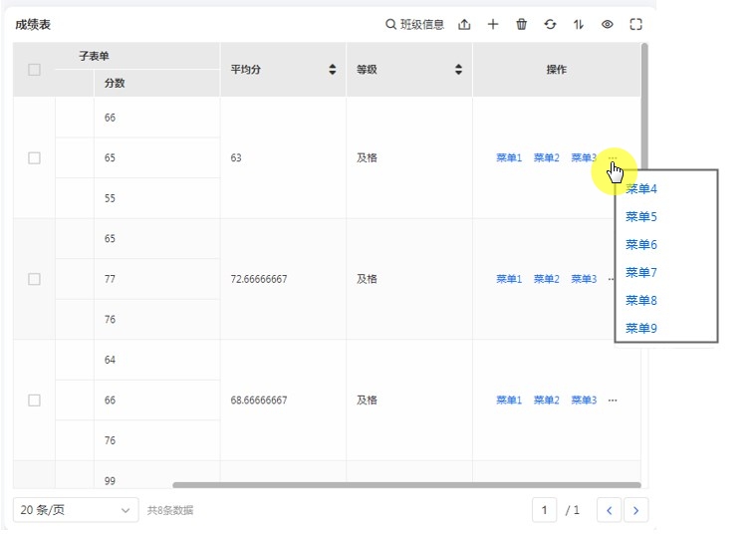The image size is (755, 535).
Task: Click the trash delete icon
Action: pos(521,25)
